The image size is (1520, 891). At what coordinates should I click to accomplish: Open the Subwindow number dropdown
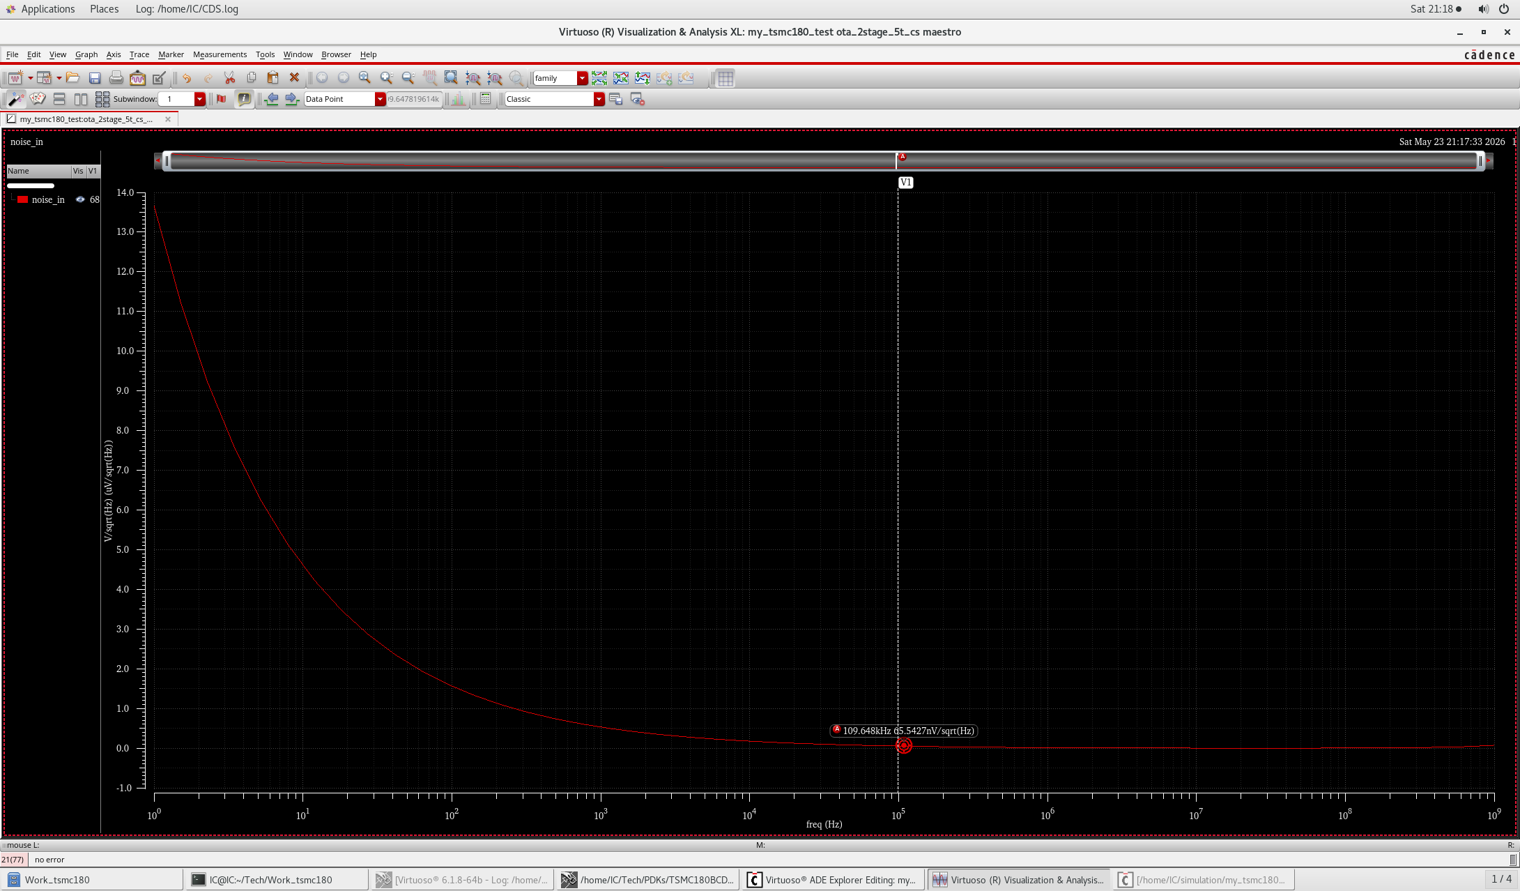[199, 99]
